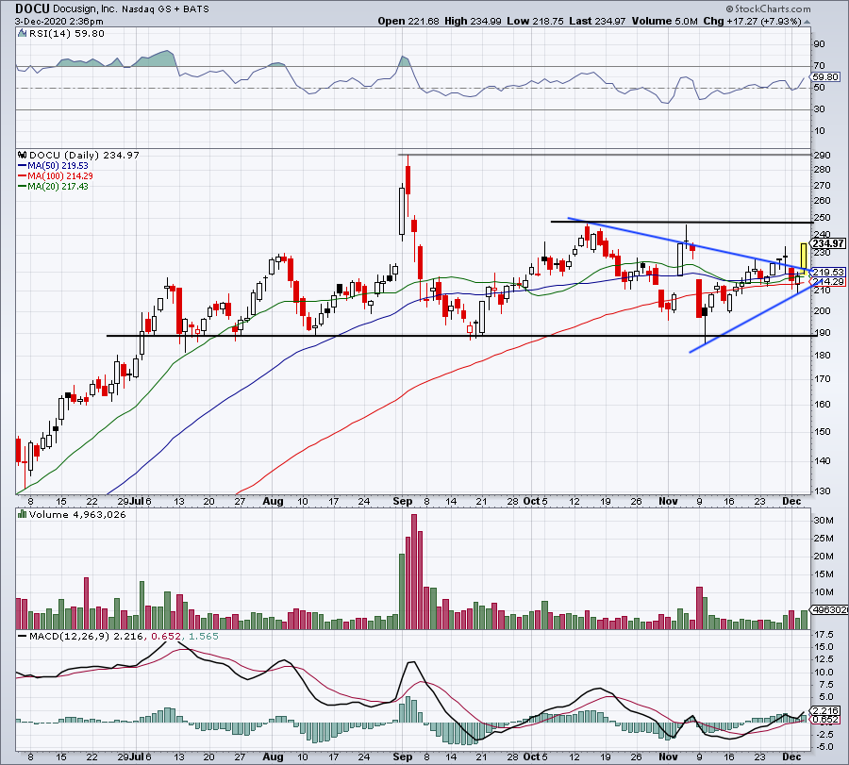Click the 'Sep' label under the price chart

pyautogui.click(x=402, y=501)
